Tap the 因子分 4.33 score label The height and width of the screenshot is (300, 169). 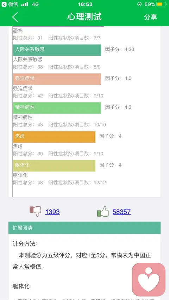[120, 50]
